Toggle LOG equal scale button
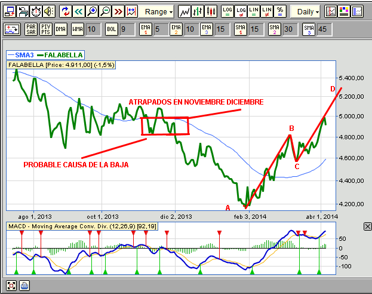Screen dimensions: 372x294 (x=227, y=11)
